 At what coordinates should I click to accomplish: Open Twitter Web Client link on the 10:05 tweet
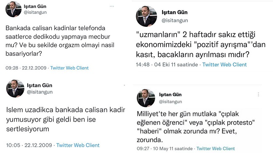click(78, 145)
